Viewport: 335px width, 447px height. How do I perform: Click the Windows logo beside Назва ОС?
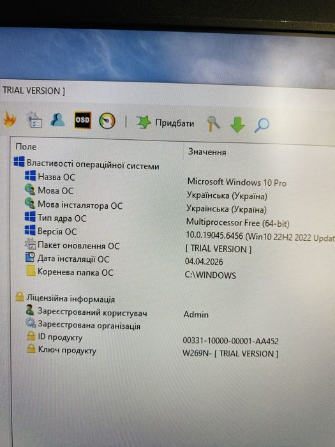[30, 176]
